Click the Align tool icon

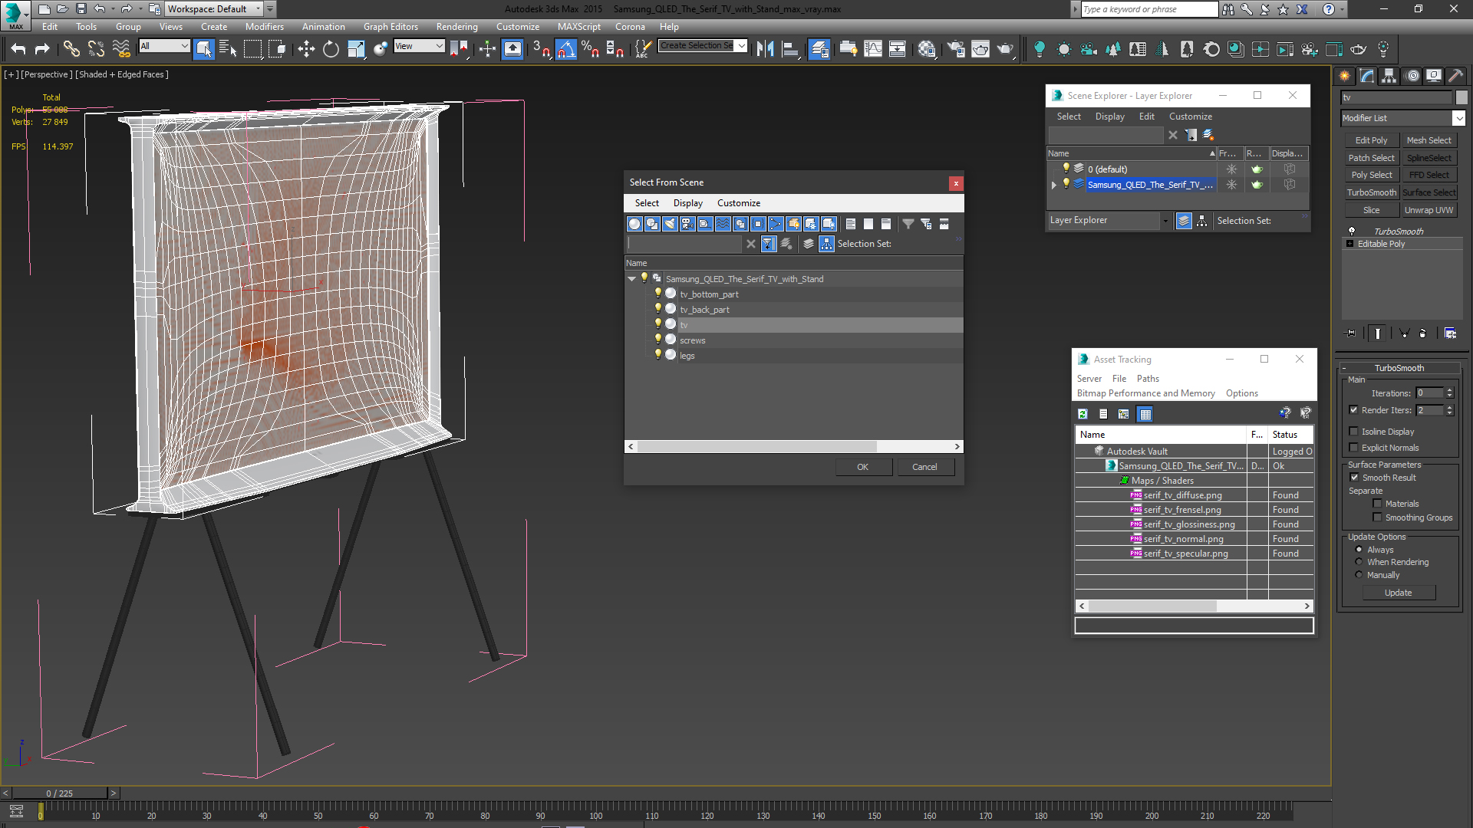[789, 50]
